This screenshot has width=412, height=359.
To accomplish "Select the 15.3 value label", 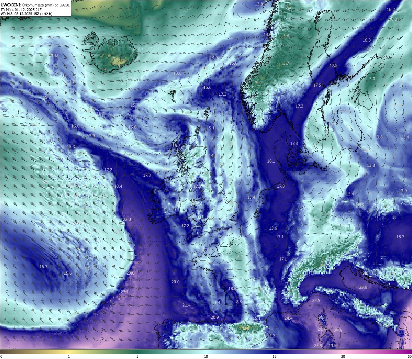I will (x=71, y=147).
